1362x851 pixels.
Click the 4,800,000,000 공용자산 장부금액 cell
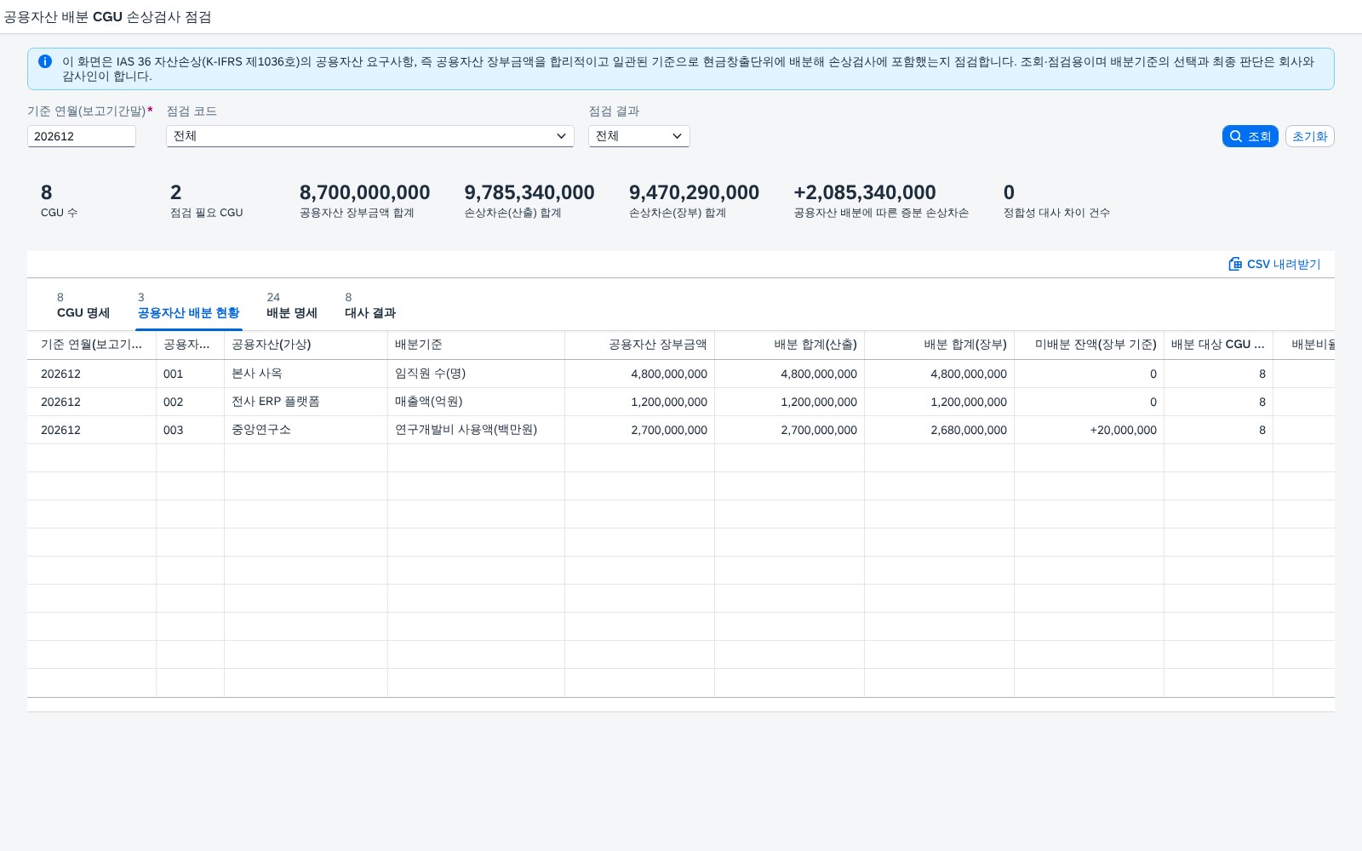tap(640, 374)
